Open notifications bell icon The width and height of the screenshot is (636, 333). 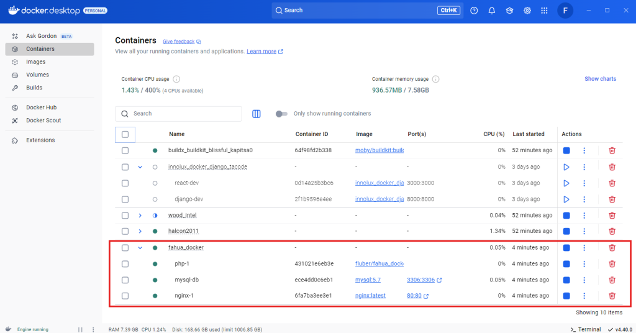tap(492, 11)
